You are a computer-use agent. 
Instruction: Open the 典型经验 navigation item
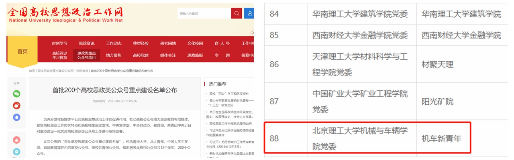tap(141, 44)
